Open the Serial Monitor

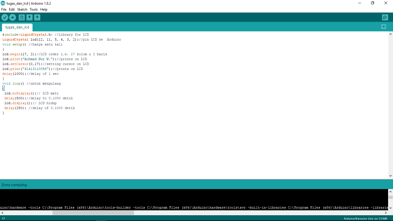pos(385,17)
